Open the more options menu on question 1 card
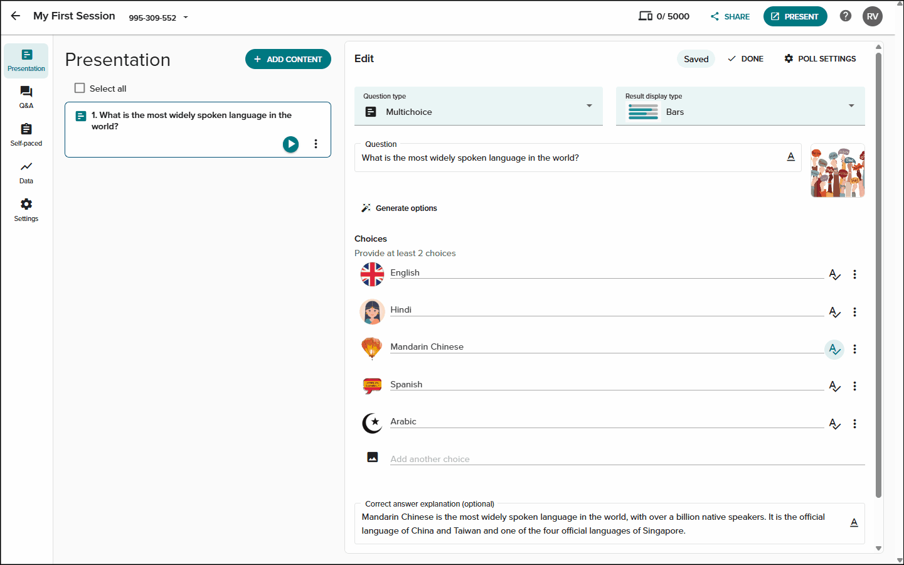This screenshot has height=565, width=904. click(316, 144)
